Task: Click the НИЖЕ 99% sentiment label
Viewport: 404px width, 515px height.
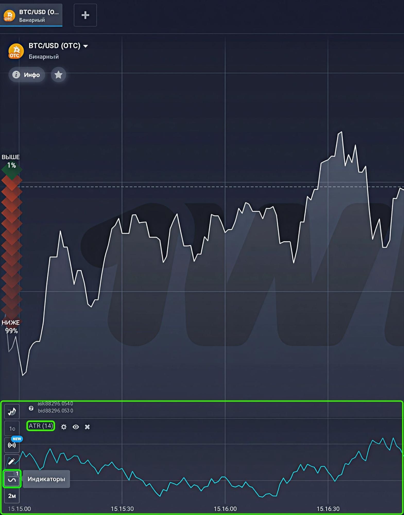Action: tap(11, 327)
